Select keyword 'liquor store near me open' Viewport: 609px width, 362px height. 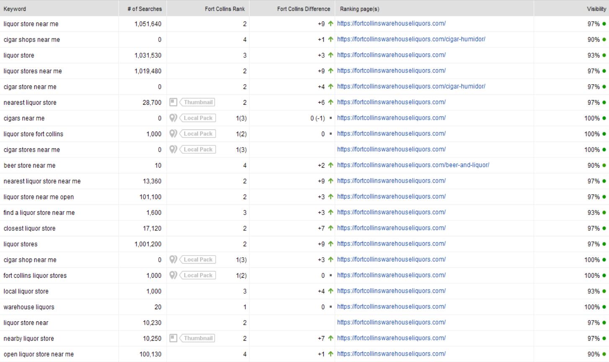point(39,197)
